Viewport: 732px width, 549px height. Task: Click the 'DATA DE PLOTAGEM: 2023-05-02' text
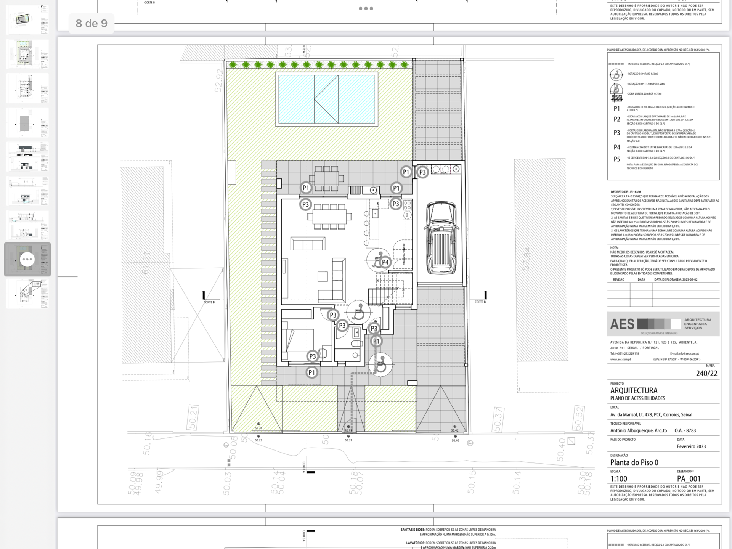(676, 279)
